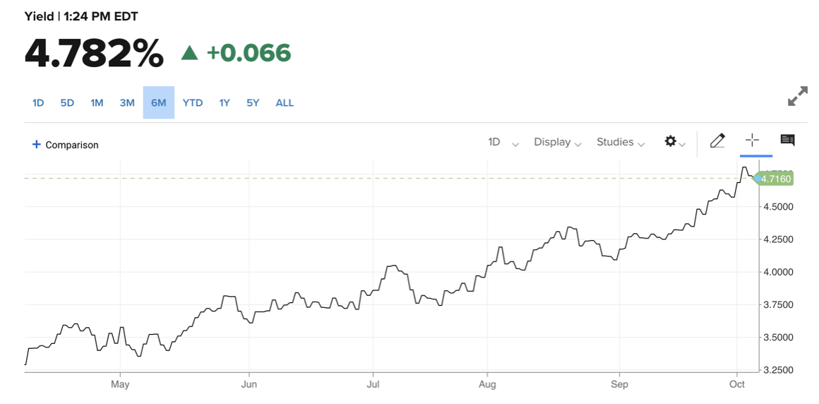Click the fullscreen expand arrows icon
This screenshot has width=819, height=404.
(x=797, y=97)
